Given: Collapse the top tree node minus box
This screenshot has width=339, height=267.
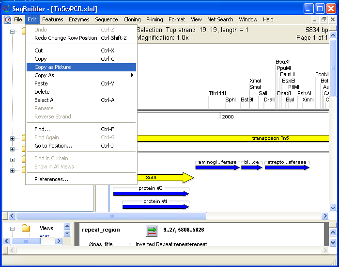Looking at the screenshot, I should point(12,32).
